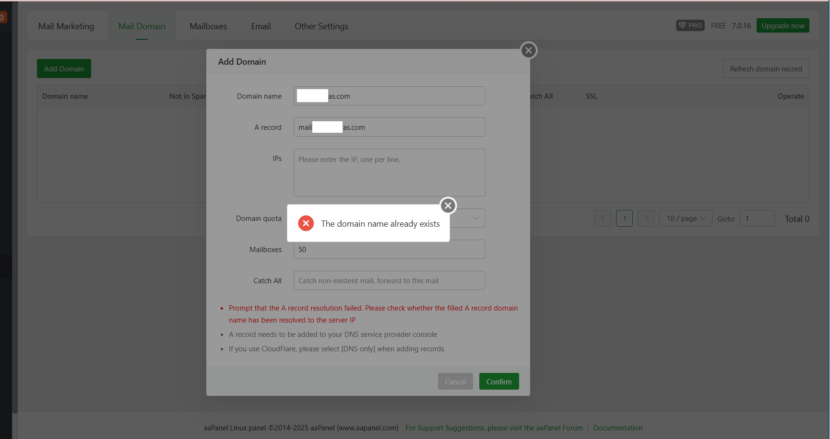
Task: Switch to the Mail Marketing tab
Action: 66,26
